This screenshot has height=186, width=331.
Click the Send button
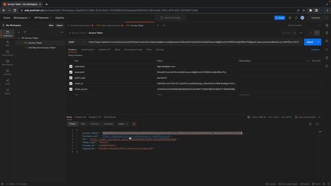(x=310, y=42)
